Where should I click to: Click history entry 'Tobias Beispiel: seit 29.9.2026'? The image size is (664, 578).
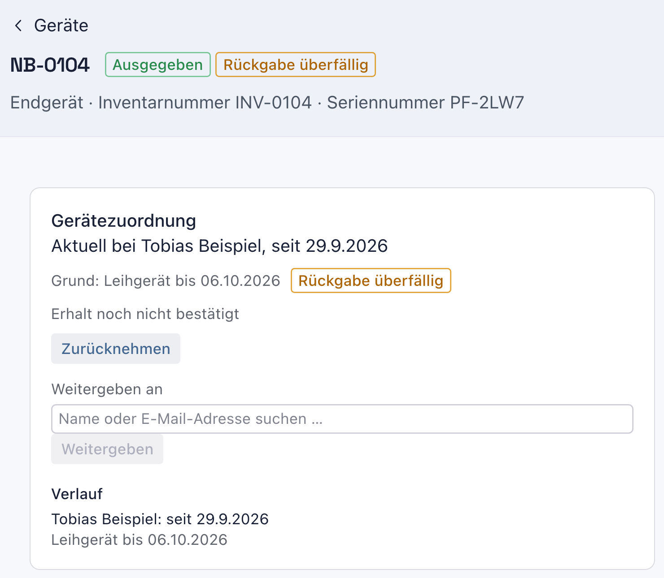pyautogui.click(x=160, y=519)
